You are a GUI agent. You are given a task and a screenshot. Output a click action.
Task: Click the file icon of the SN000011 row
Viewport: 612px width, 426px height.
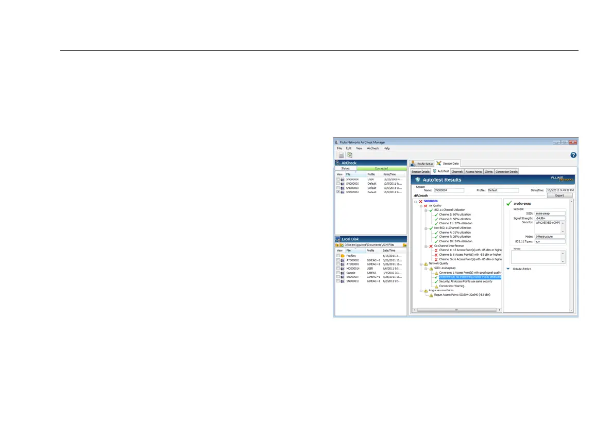pyautogui.click(x=342, y=281)
